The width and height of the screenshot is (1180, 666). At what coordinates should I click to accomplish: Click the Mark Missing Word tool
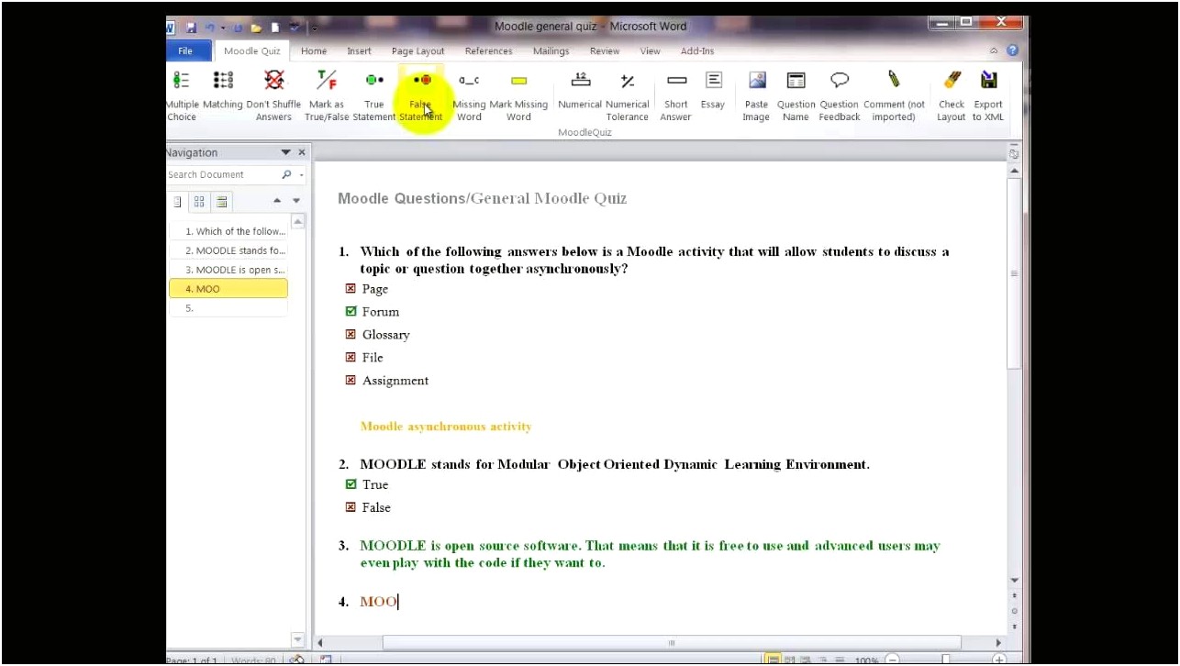[518, 95]
